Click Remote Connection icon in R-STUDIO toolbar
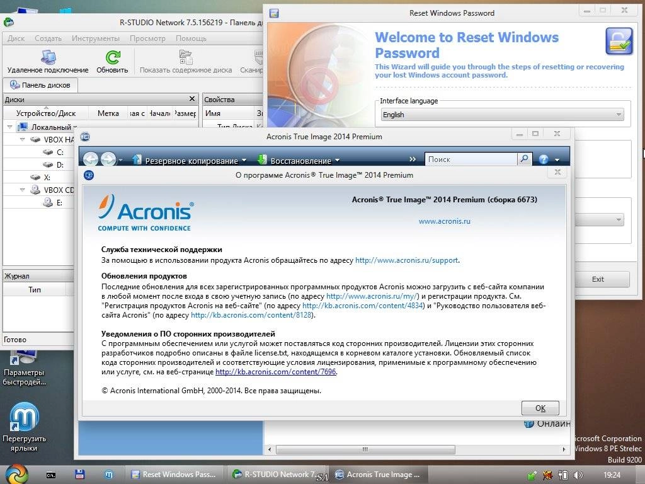The height and width of the screenshot is (484, 645). 48,57
